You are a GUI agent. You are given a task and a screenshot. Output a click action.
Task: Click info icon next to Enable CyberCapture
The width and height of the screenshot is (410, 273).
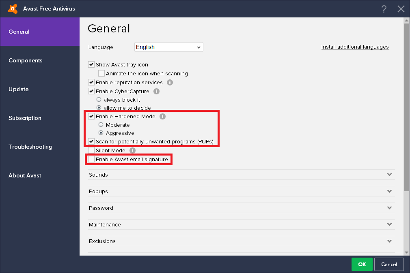click(x=157, y=91)
